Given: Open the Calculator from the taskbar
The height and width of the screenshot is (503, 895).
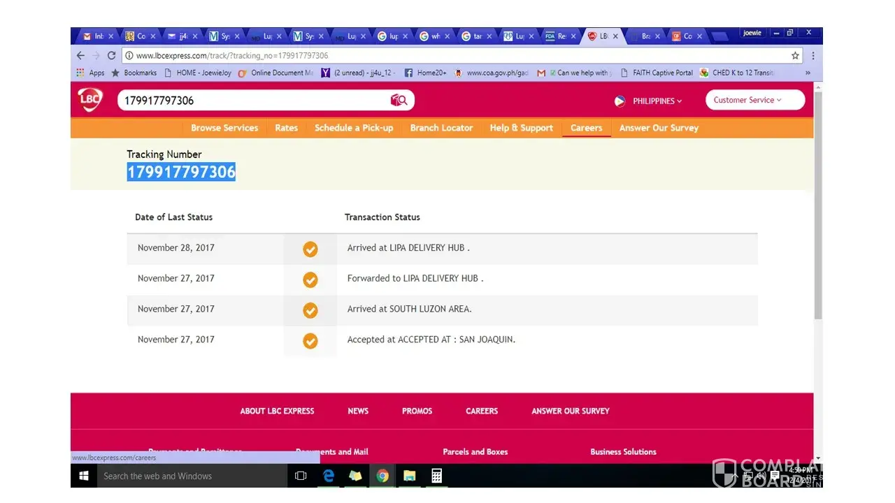Looking at the screenshot, I should coord(436,476).
